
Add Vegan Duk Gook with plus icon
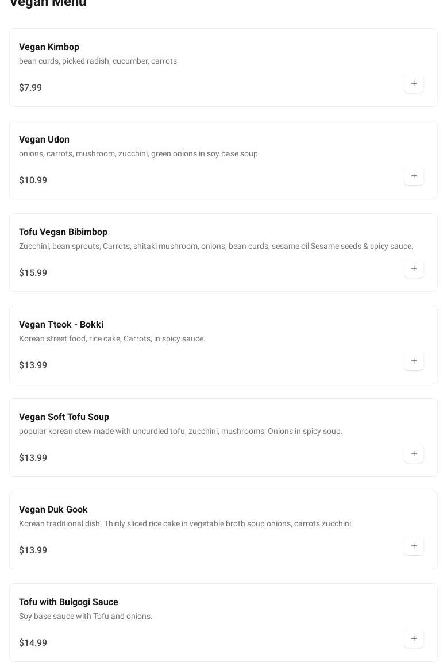(x=414, y=546)
